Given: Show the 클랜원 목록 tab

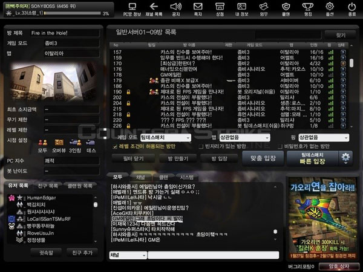Looking at the screenshot, I should coord(80,186).
